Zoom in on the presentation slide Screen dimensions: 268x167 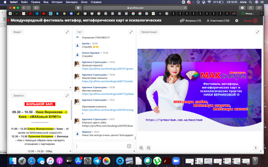[141, 148]
